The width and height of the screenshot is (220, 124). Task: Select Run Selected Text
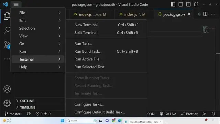106,67
